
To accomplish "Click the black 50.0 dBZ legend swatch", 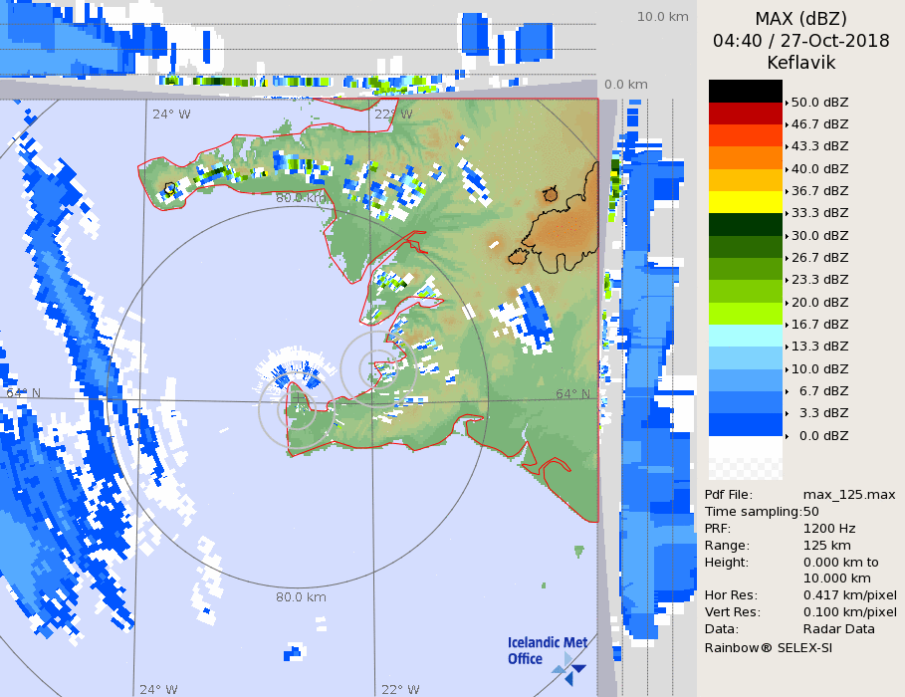I will [x=745, y=92].
